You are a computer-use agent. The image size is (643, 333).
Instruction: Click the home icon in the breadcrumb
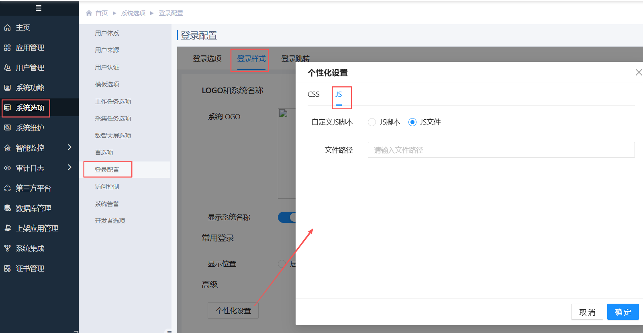tap(89, 13)
